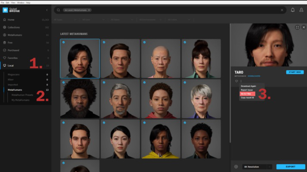
Task: Select the Local section in sidebar
Action: pyautogui.click(x=11, y=66)
